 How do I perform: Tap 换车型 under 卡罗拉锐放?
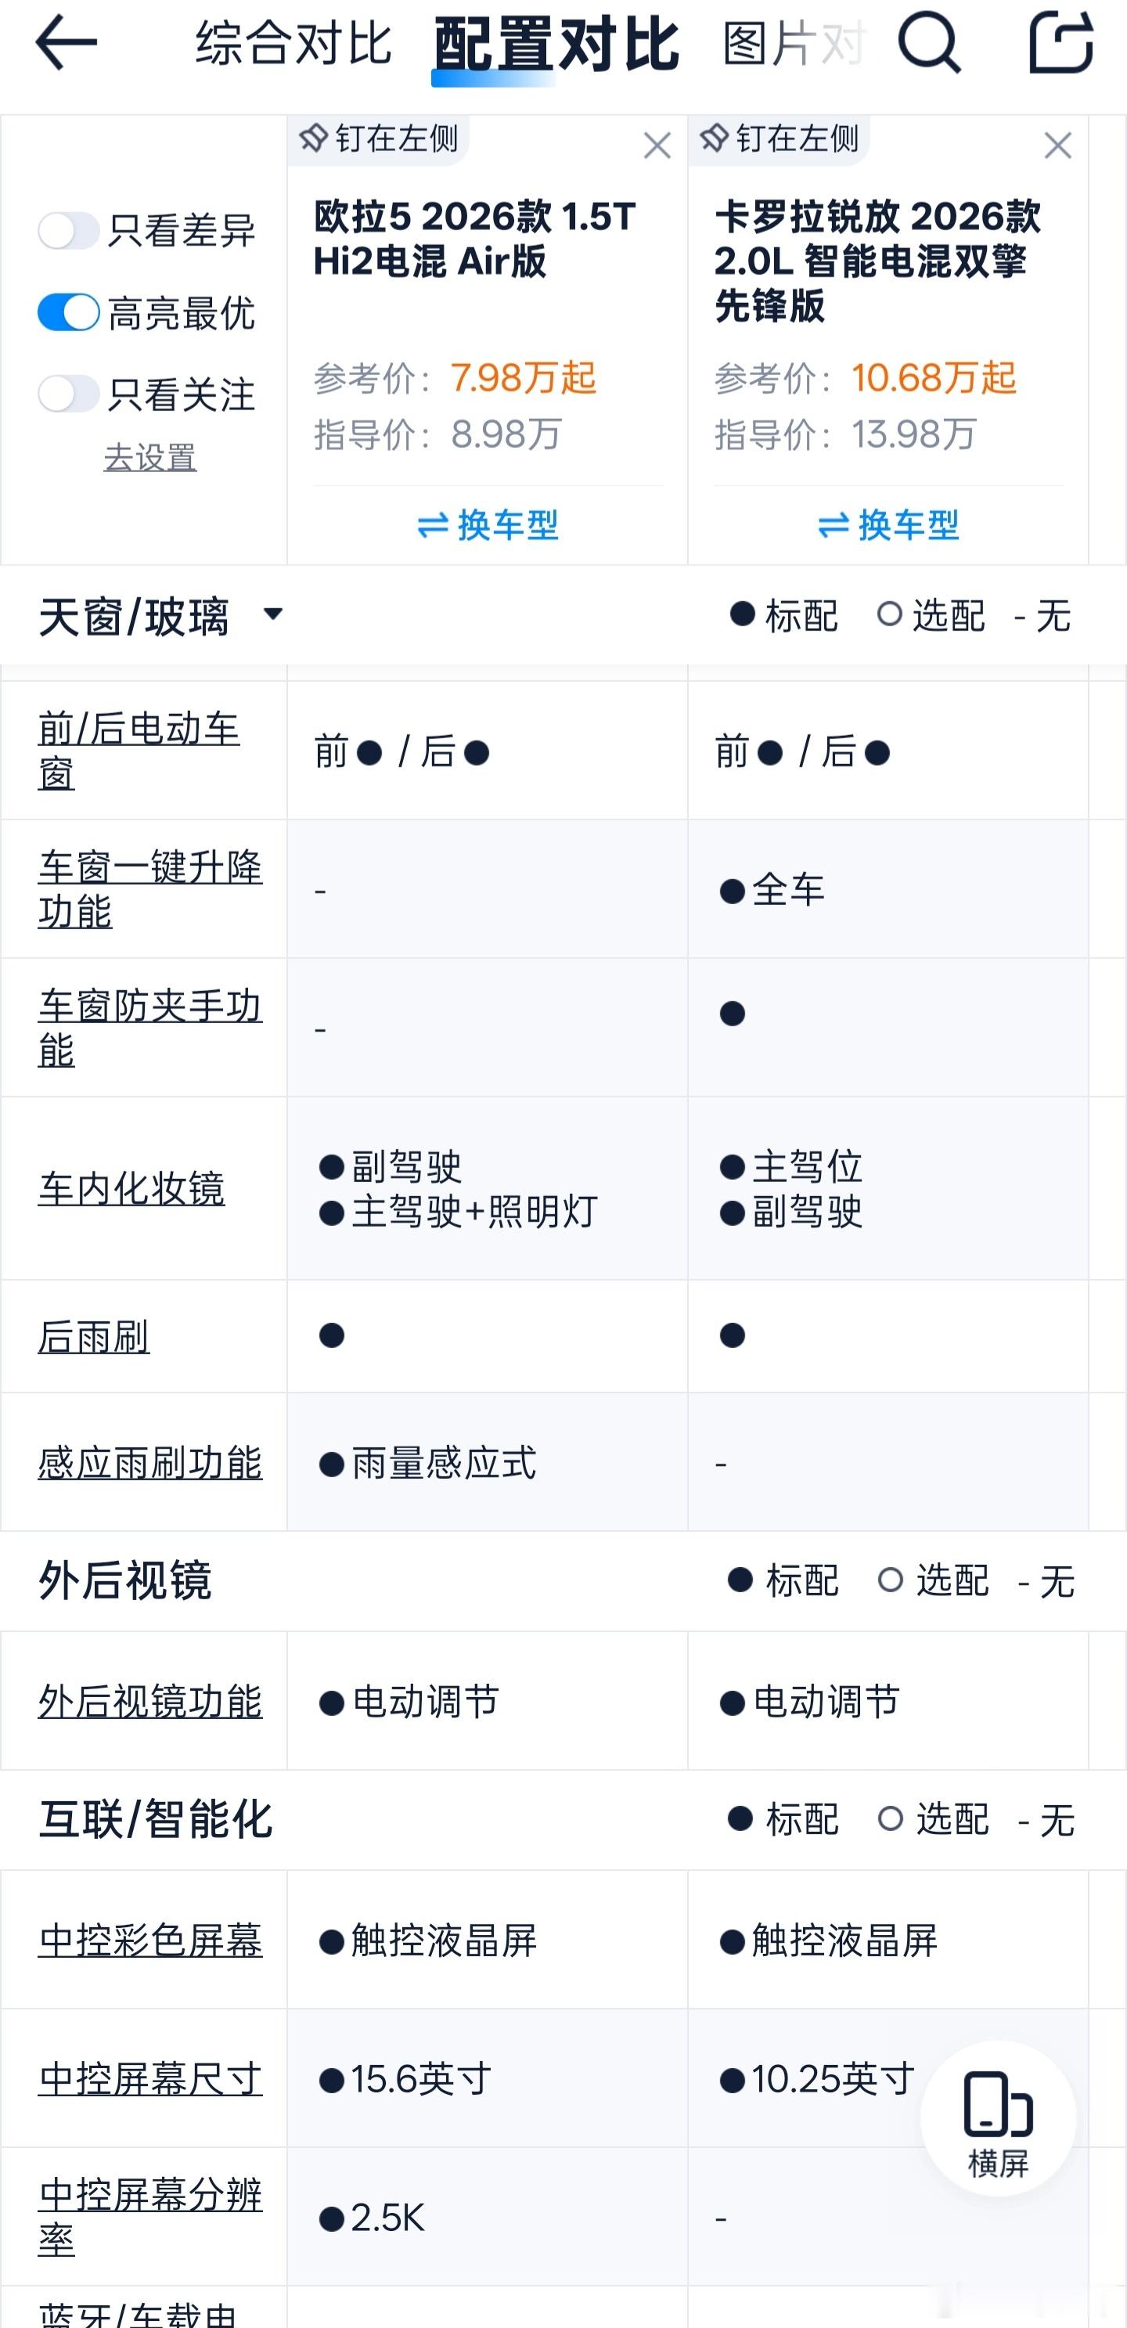pos(888,525)
